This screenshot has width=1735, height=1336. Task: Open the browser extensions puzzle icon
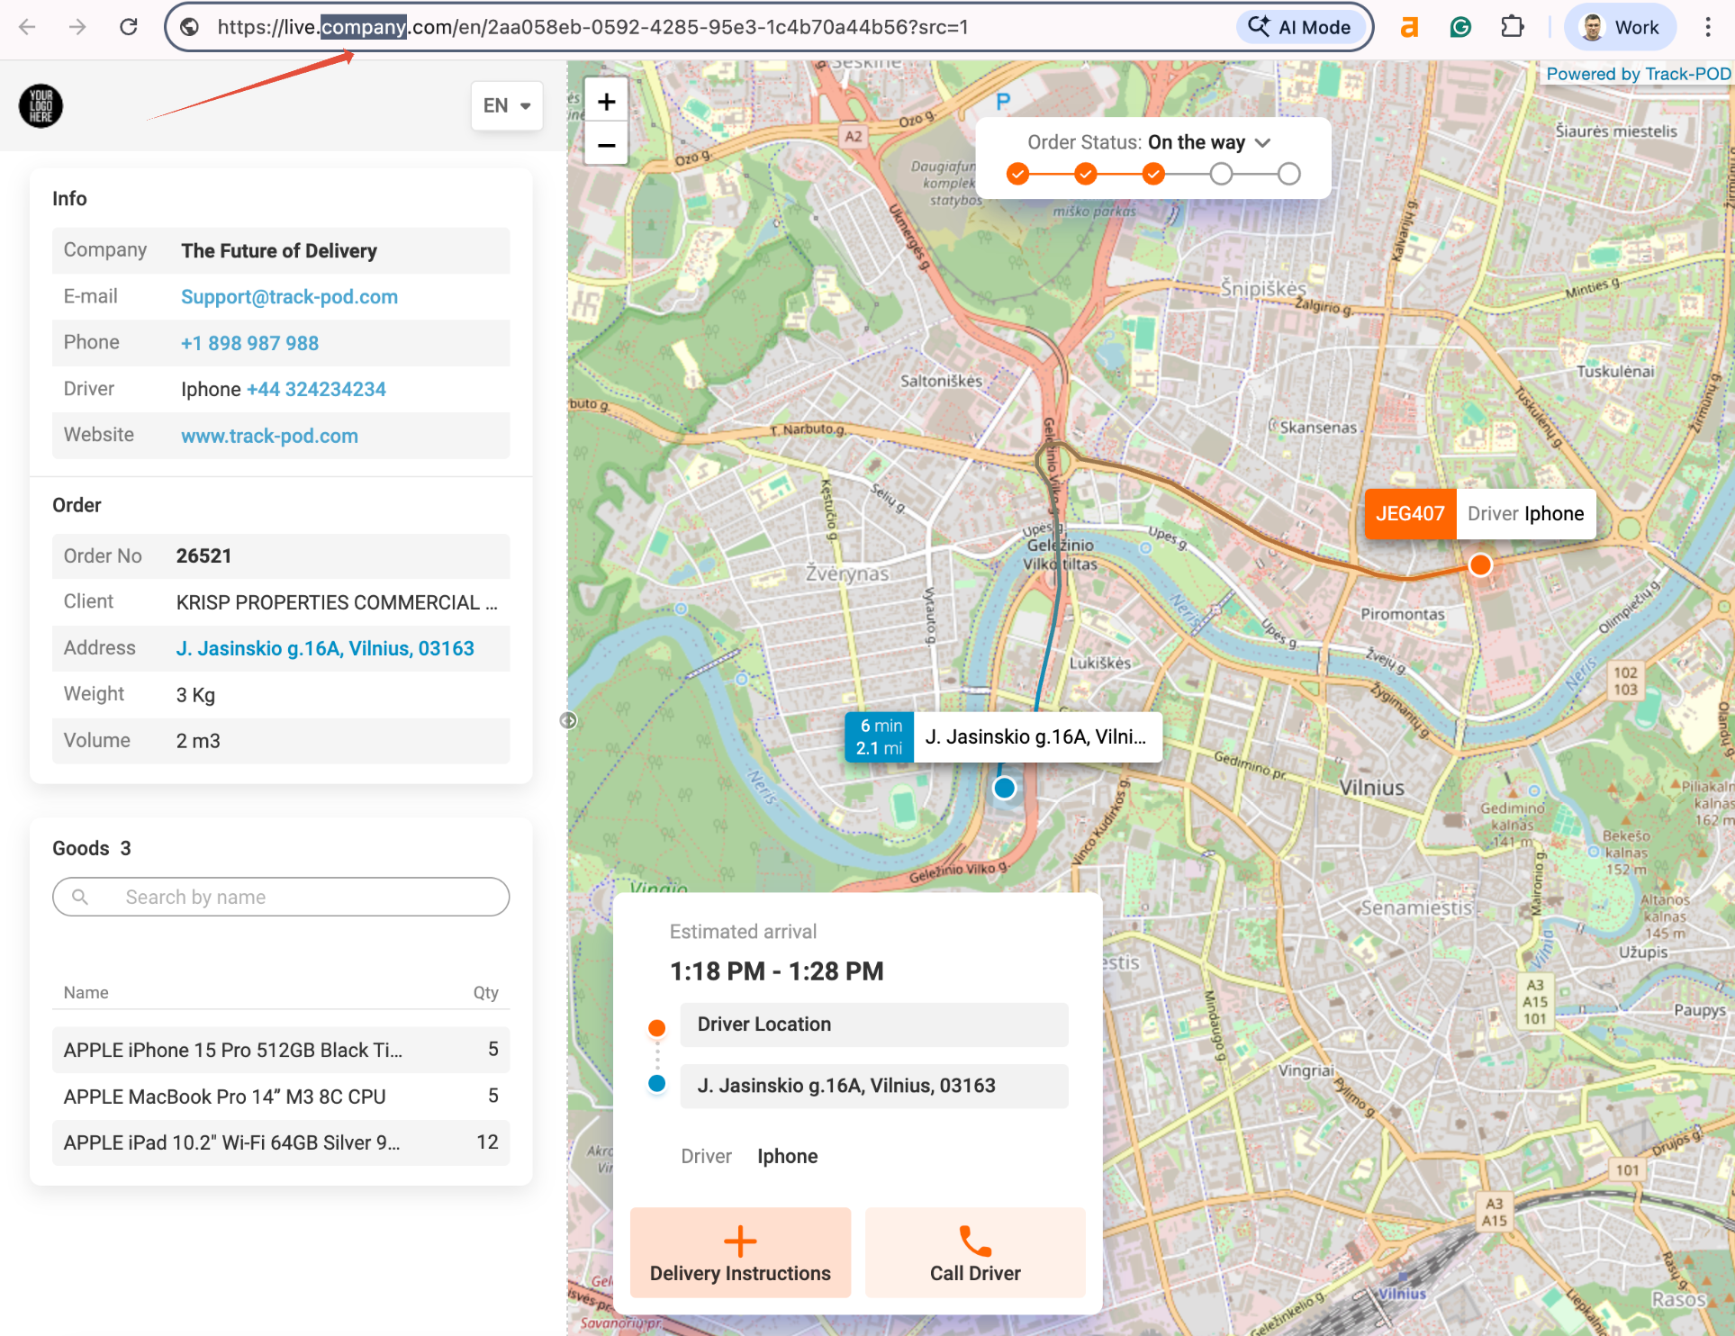point(1513,27)
